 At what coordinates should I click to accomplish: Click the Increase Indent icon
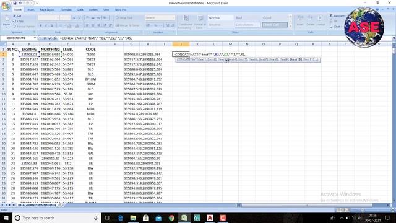[x=110, y=25]
